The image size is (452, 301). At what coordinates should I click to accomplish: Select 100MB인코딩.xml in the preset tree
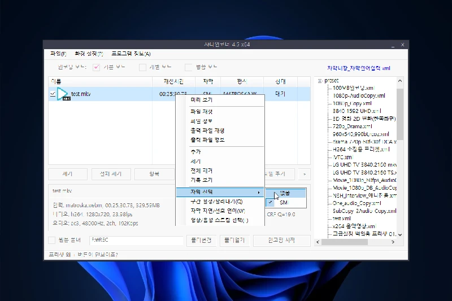click(354, 88)
